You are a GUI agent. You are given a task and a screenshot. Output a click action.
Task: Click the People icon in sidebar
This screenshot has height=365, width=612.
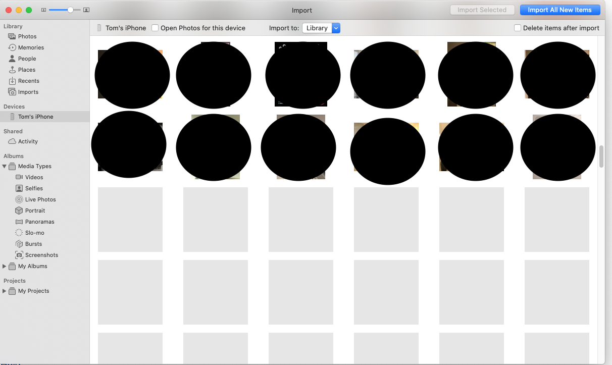(x=12, y=59)
